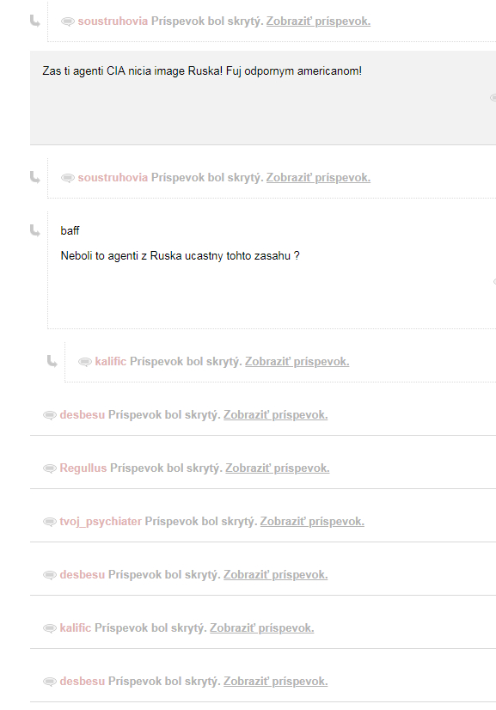496x710 pixels.
Task: Click the comment about agenti CIA
Action: (x=202, y=71)
